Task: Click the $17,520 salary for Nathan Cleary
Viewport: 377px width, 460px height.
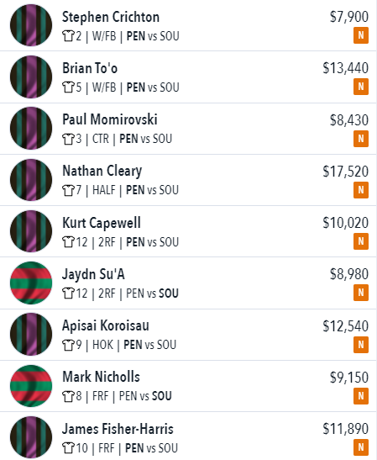Action: point(346,172)
